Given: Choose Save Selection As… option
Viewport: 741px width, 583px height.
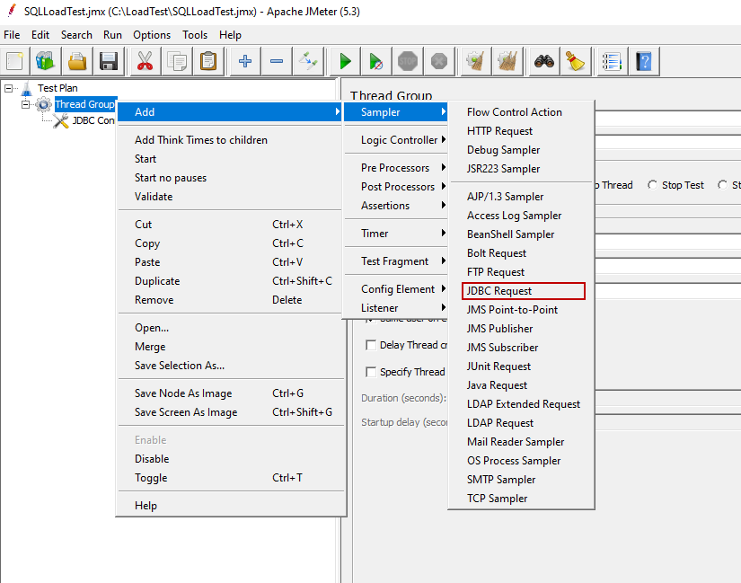Looking at the screenshot, I should click(x=231, y=366).
